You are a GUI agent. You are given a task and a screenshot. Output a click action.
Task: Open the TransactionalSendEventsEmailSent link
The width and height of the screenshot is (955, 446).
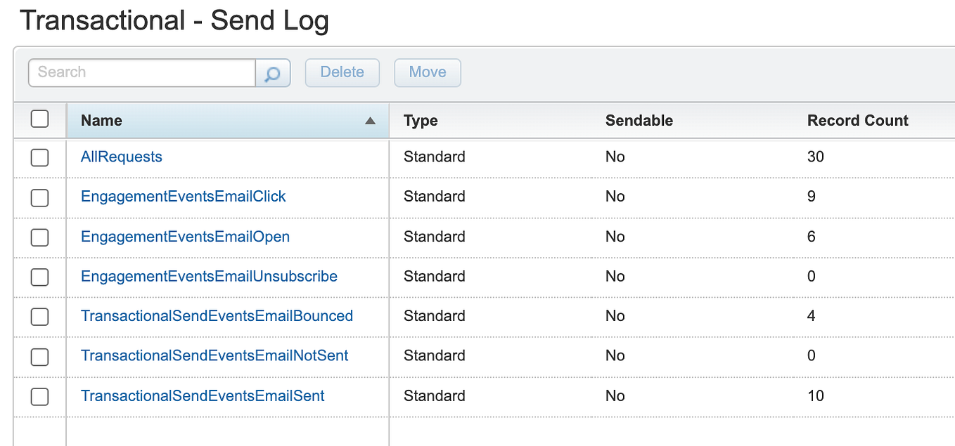pos(203,396)
